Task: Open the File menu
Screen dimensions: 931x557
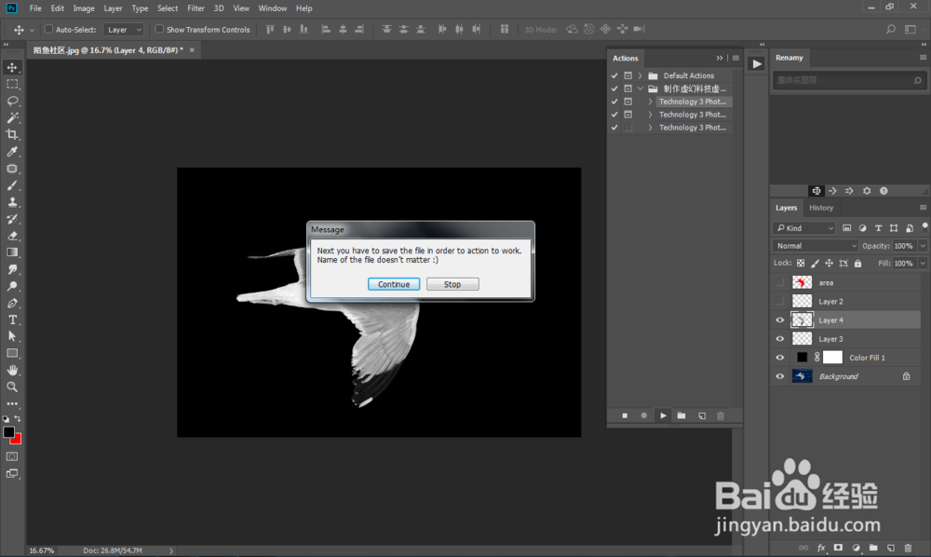Action: pyautogui.click(x=35, y=8)
